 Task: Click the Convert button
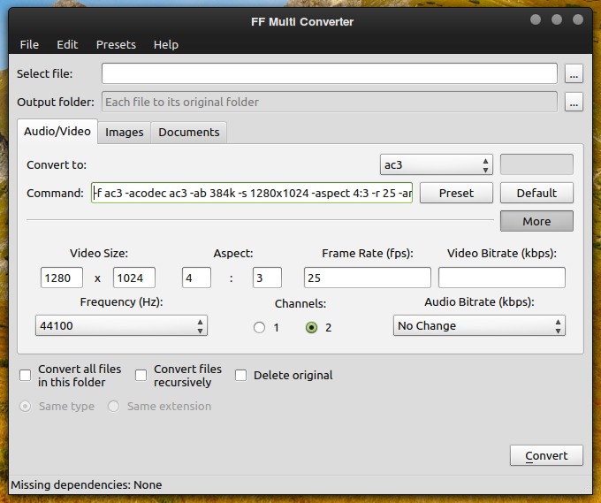coord(546,455)
